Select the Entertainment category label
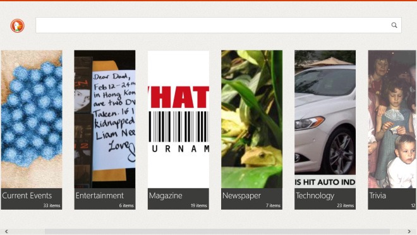 (x=99, y=196)
